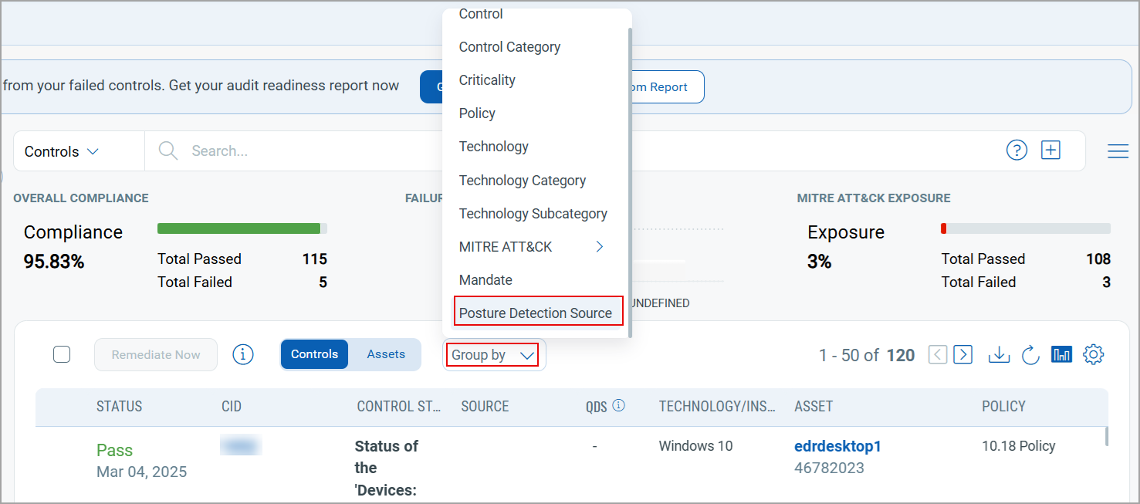Click the QDS info icon
This screenshot has height=504, width=1140.
coord(618,406)
